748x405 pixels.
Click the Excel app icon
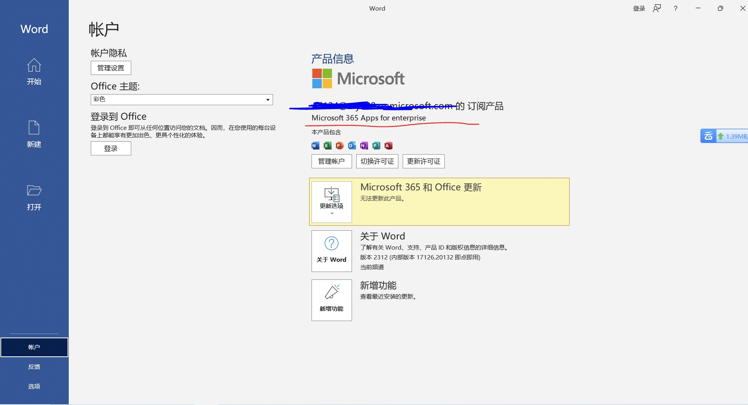coord(328,146)
